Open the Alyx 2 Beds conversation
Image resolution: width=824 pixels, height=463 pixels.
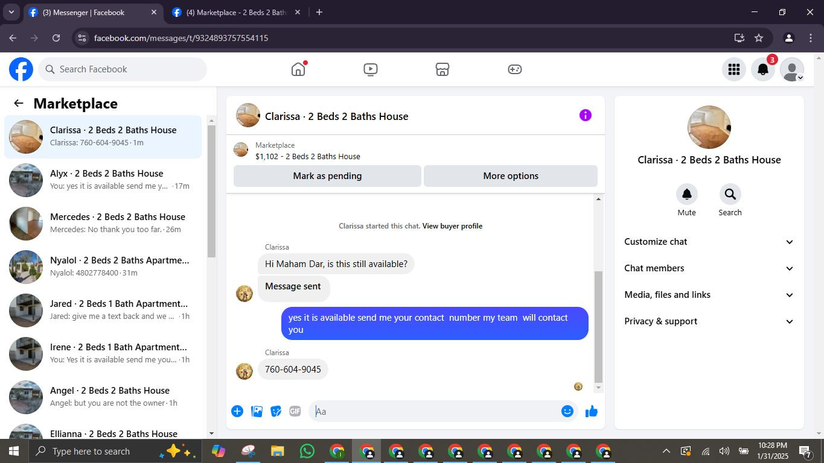pos(103,180)
